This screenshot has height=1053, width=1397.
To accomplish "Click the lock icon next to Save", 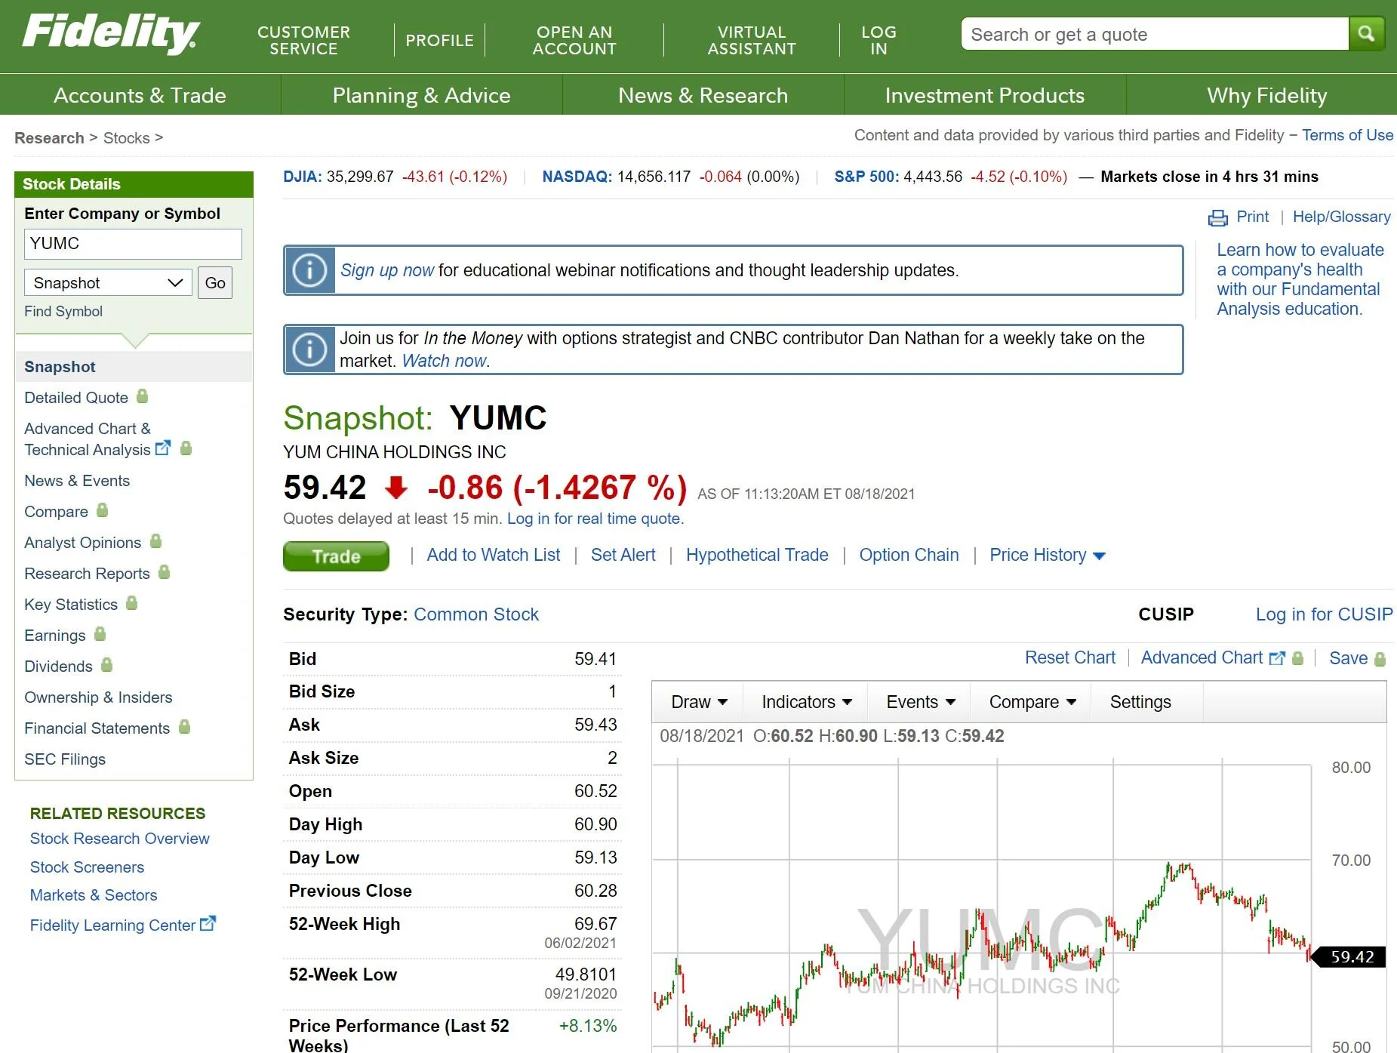I will coord(1380,659).
